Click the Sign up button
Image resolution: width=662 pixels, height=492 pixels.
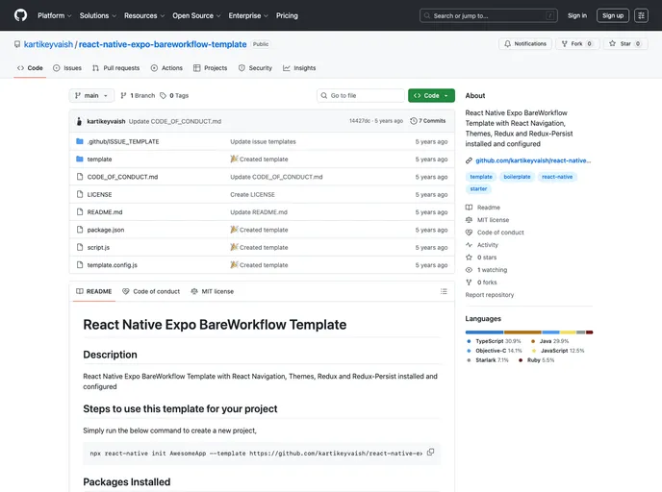click(x=612, y=15)
